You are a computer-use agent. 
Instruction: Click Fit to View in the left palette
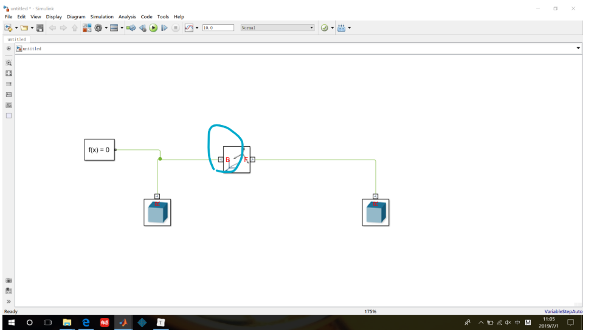(x=9, y=73)
